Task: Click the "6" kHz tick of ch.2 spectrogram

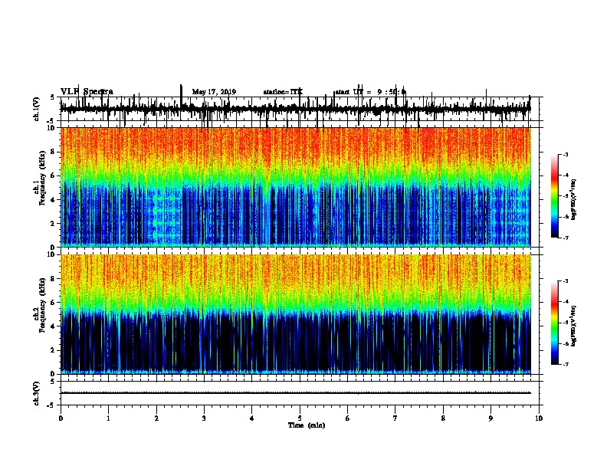Action: [54, 303]
